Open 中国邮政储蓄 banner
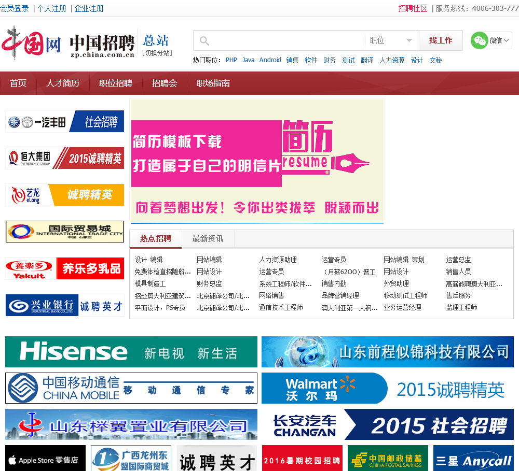This screenshot has width=519, height=471. 388,458
